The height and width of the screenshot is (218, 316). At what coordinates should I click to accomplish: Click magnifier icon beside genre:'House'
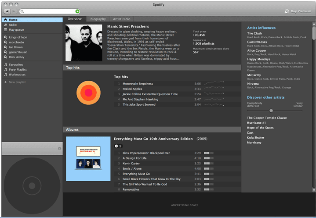point(5,52)
